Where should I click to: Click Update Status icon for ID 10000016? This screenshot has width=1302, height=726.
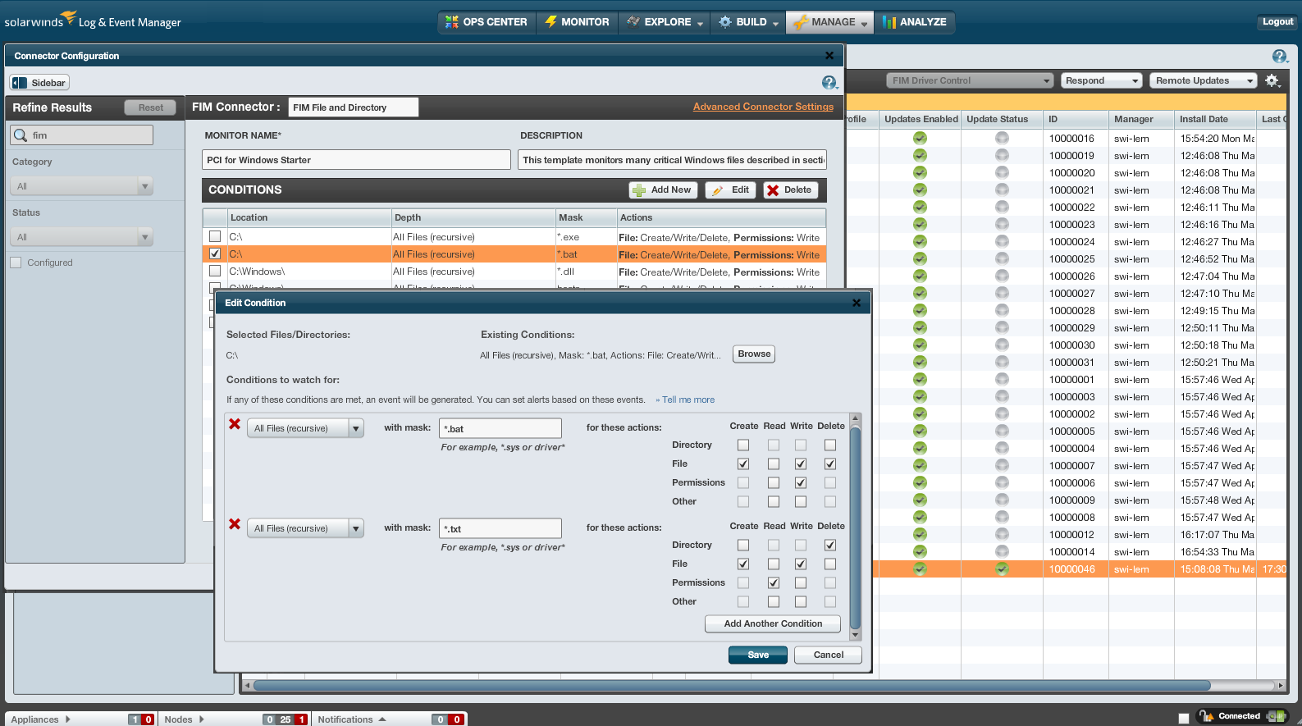click(1002, 139)
